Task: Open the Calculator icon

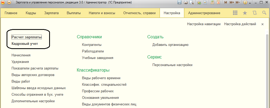Action: click(x=212, y=3)
